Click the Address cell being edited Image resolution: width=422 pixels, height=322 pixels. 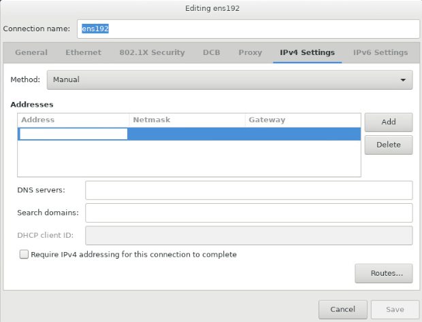[73, 134]
